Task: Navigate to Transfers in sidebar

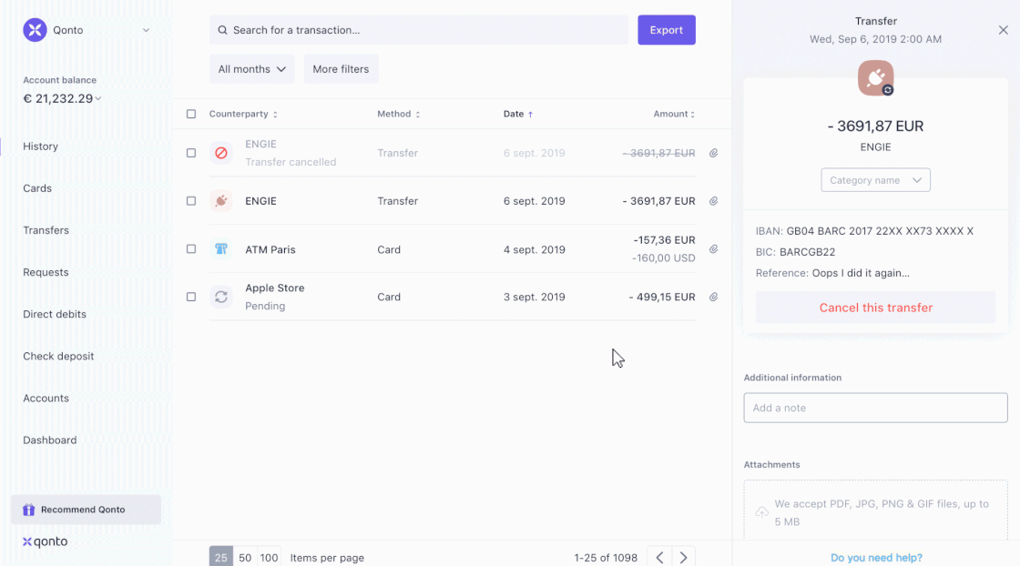Action: [x=46, y=230]
